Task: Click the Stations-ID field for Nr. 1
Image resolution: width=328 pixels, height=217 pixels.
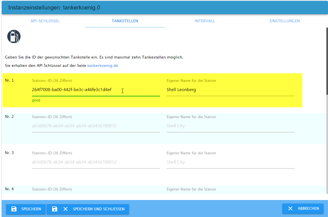Action: click(x=96, y=90)
